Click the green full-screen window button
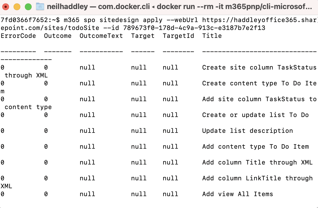This screenshot has height=208, width=318. coord(28,6)
